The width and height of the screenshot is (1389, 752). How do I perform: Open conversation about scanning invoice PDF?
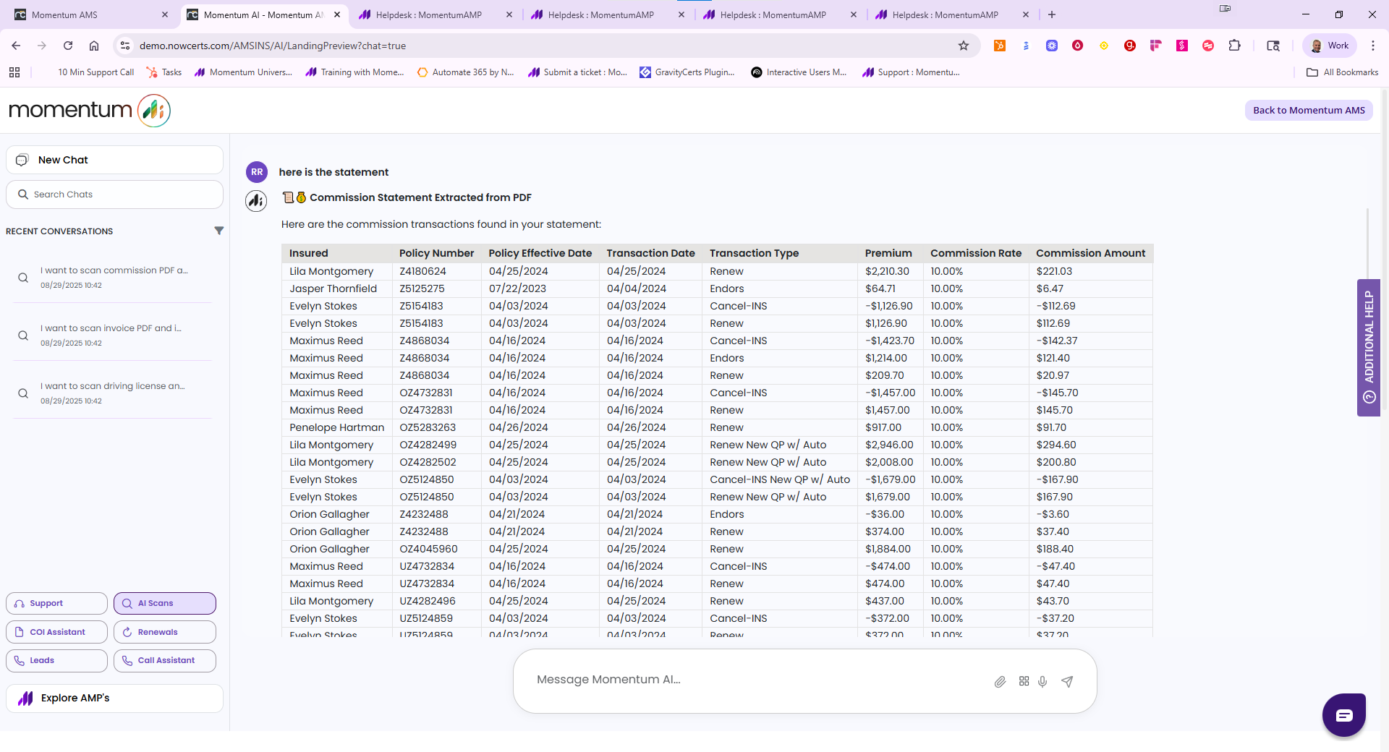114,335
